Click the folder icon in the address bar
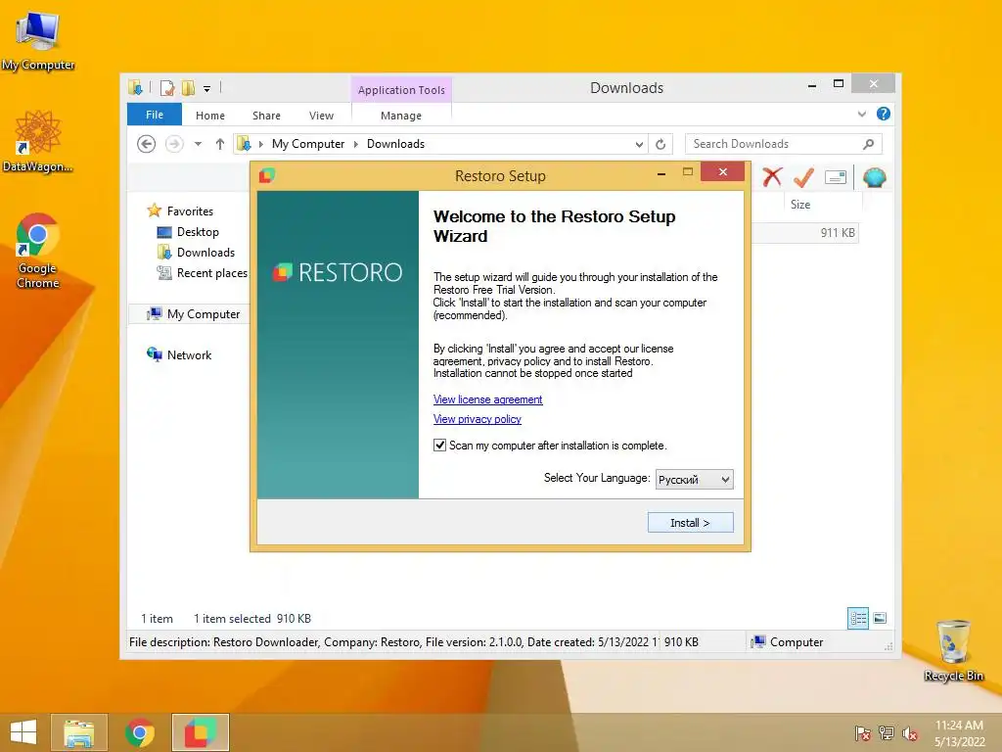Screen dimensions: 1002x752 (244, 144)
